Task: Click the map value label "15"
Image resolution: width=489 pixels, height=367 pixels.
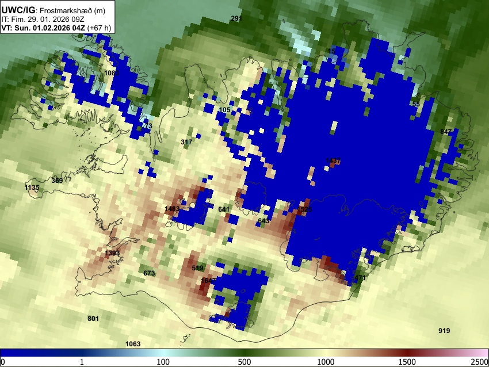Action: pos(331,51)
